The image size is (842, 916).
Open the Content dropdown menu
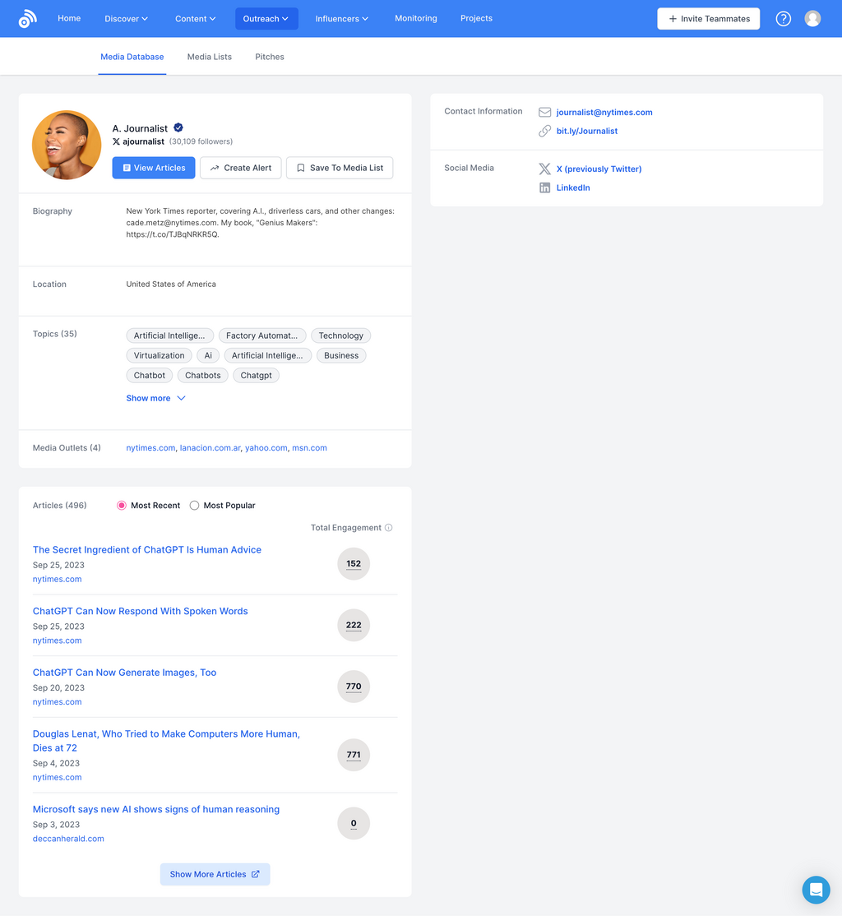tap(195, 19)
